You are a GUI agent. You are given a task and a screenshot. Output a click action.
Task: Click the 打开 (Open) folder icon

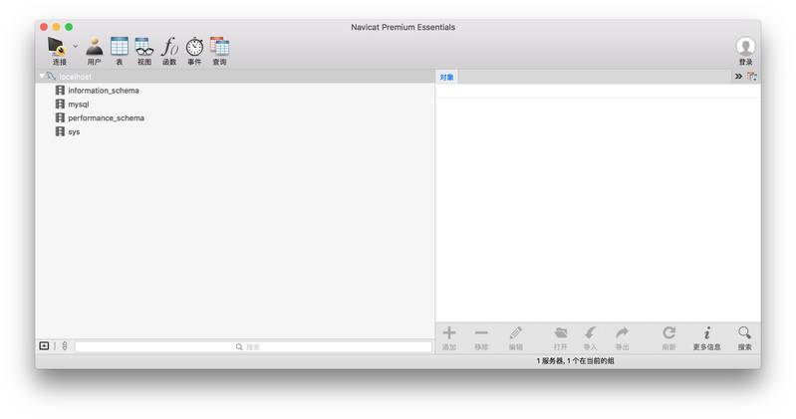[x=561, y=333]
